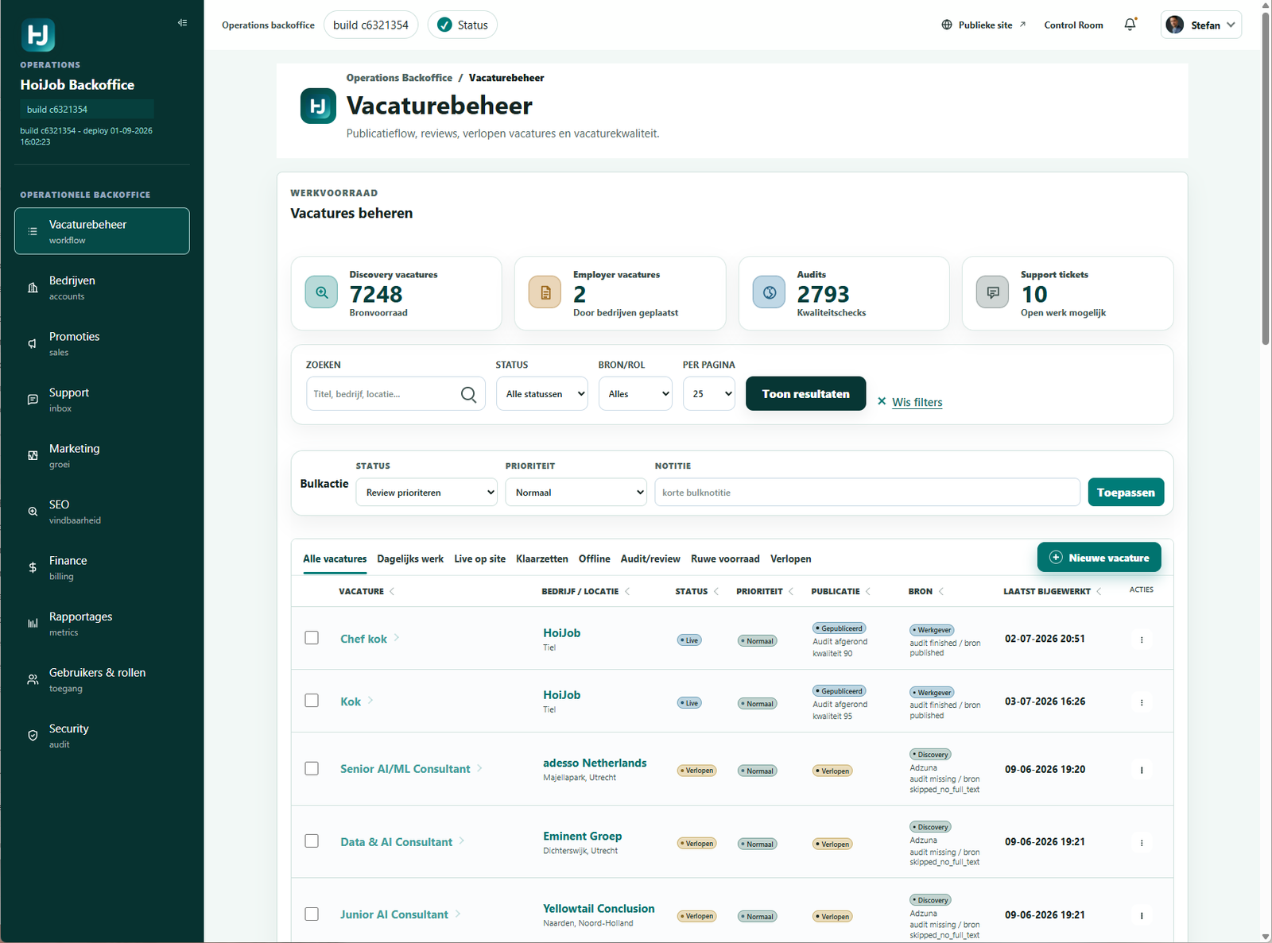Click the Finance dollar icon in sidebar
Screen dimensions: 1272x943
tap(33, 568)
